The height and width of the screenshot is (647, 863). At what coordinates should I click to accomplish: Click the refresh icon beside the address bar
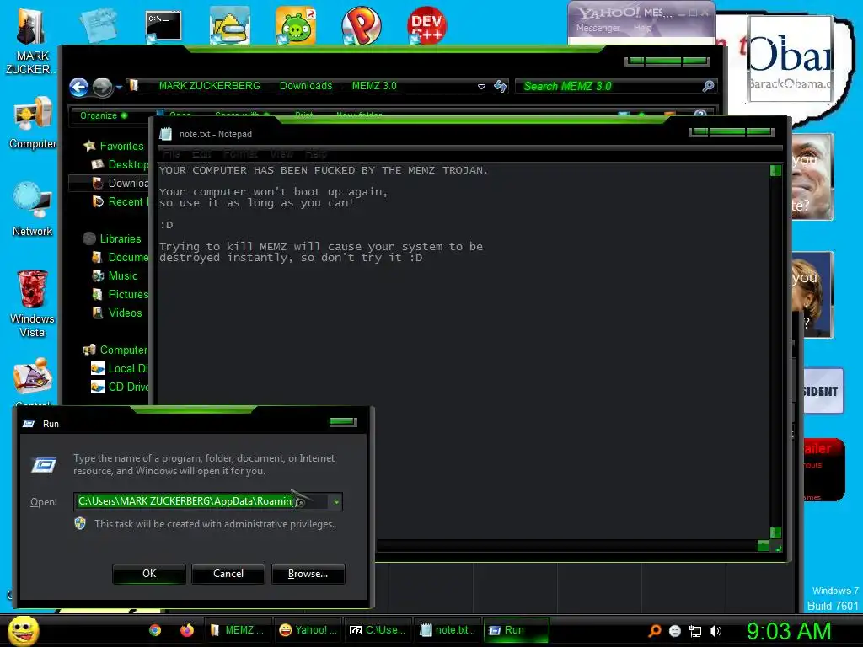501,86
